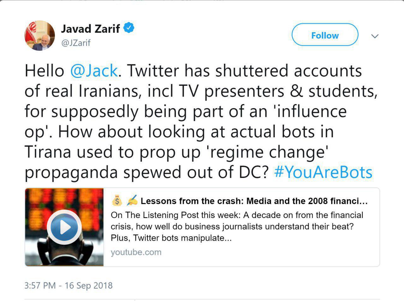Image resolution: width=404 pixels, height=301 pixels.
Task: Click the money bag emoji in card title
Action: [x=117, y=201]
